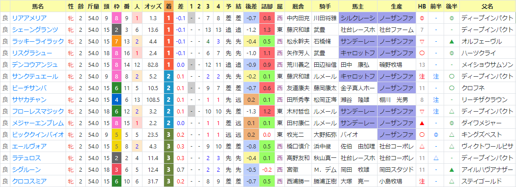516x187 pixels.
Task: Sort by the 馬名 column header
Action: [x=38, y=6]
